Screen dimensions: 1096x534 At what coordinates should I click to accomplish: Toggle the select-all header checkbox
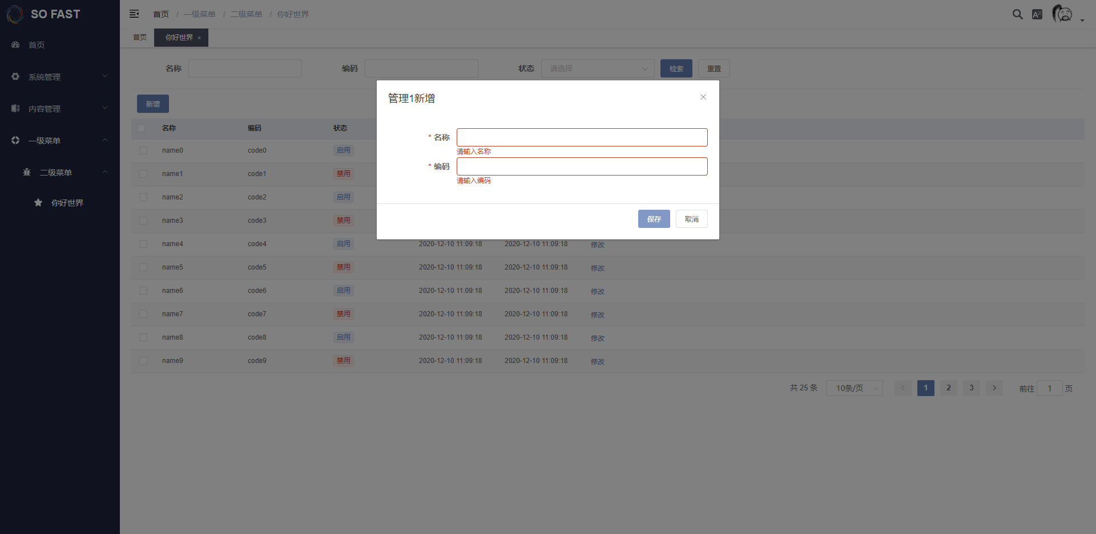[x=141, y=128]
